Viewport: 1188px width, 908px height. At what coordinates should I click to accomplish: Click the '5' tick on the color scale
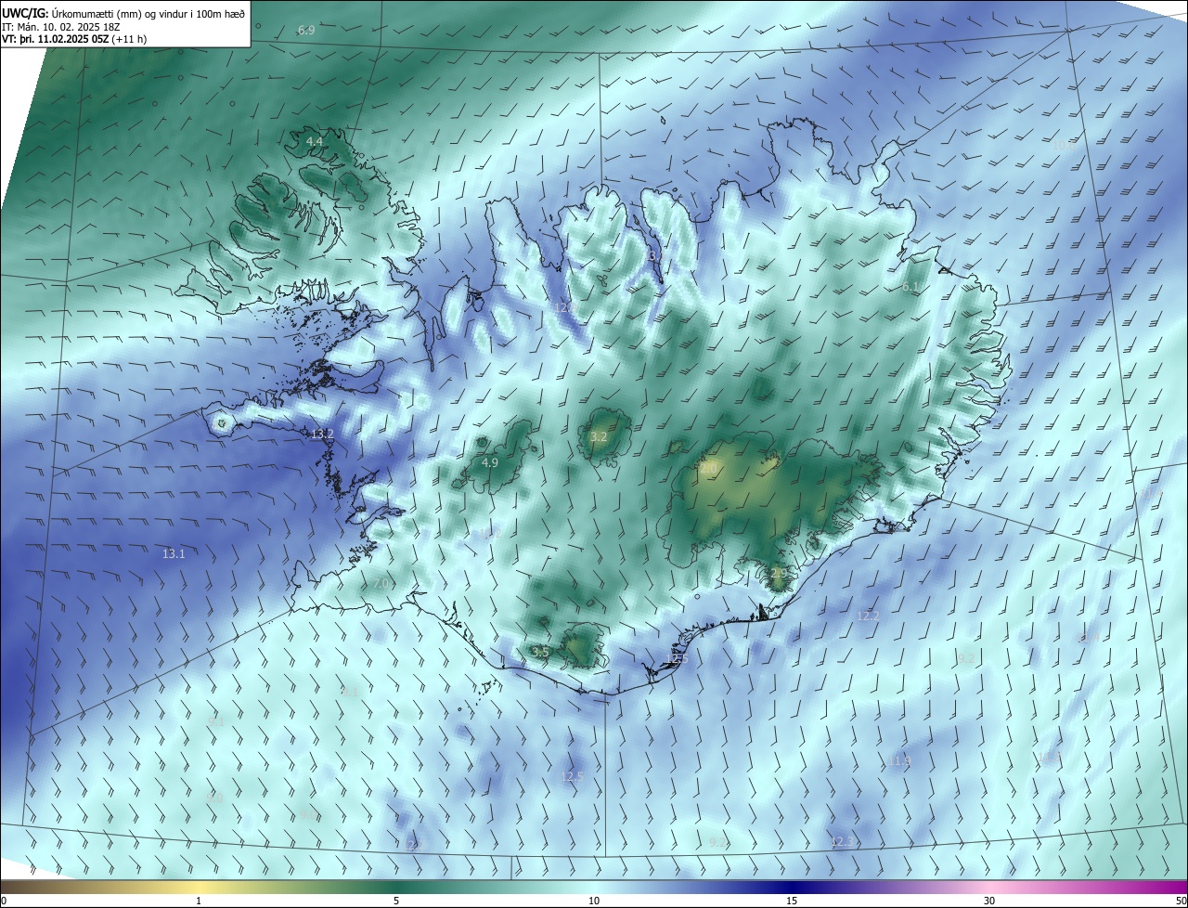pyautogui.click(x=396, y=901)
